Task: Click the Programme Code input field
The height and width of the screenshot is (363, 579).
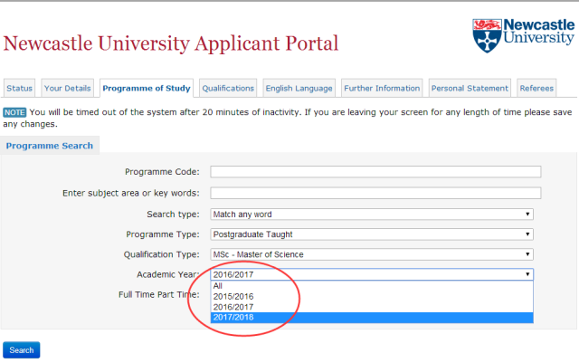Action: (x=375, y=171)
